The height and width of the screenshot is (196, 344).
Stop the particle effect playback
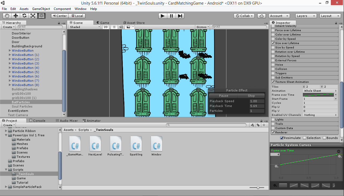tap(251, 95)
